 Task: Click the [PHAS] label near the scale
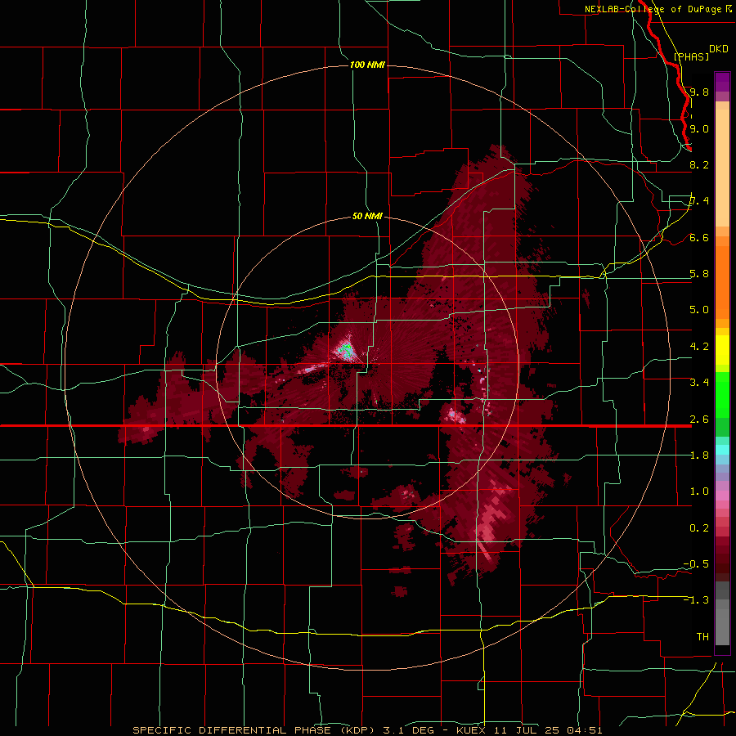click(691, 56)
